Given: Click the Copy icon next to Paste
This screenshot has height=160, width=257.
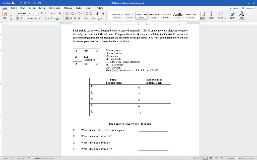Looking at the screenshot, I should (x=11, y=16).
